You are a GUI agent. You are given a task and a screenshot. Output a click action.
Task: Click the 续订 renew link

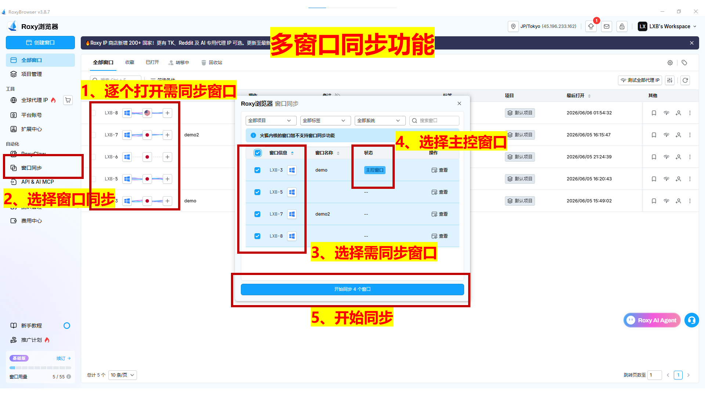tap(64, 359)
